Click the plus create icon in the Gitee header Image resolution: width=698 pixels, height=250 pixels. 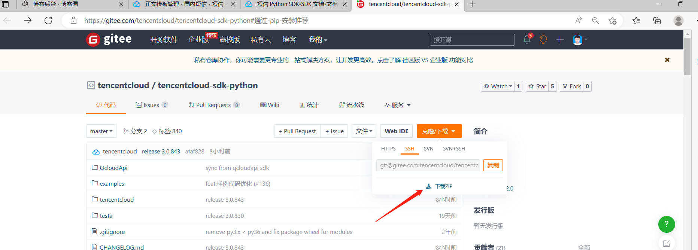pyautogui.click(x=560, y=39)
